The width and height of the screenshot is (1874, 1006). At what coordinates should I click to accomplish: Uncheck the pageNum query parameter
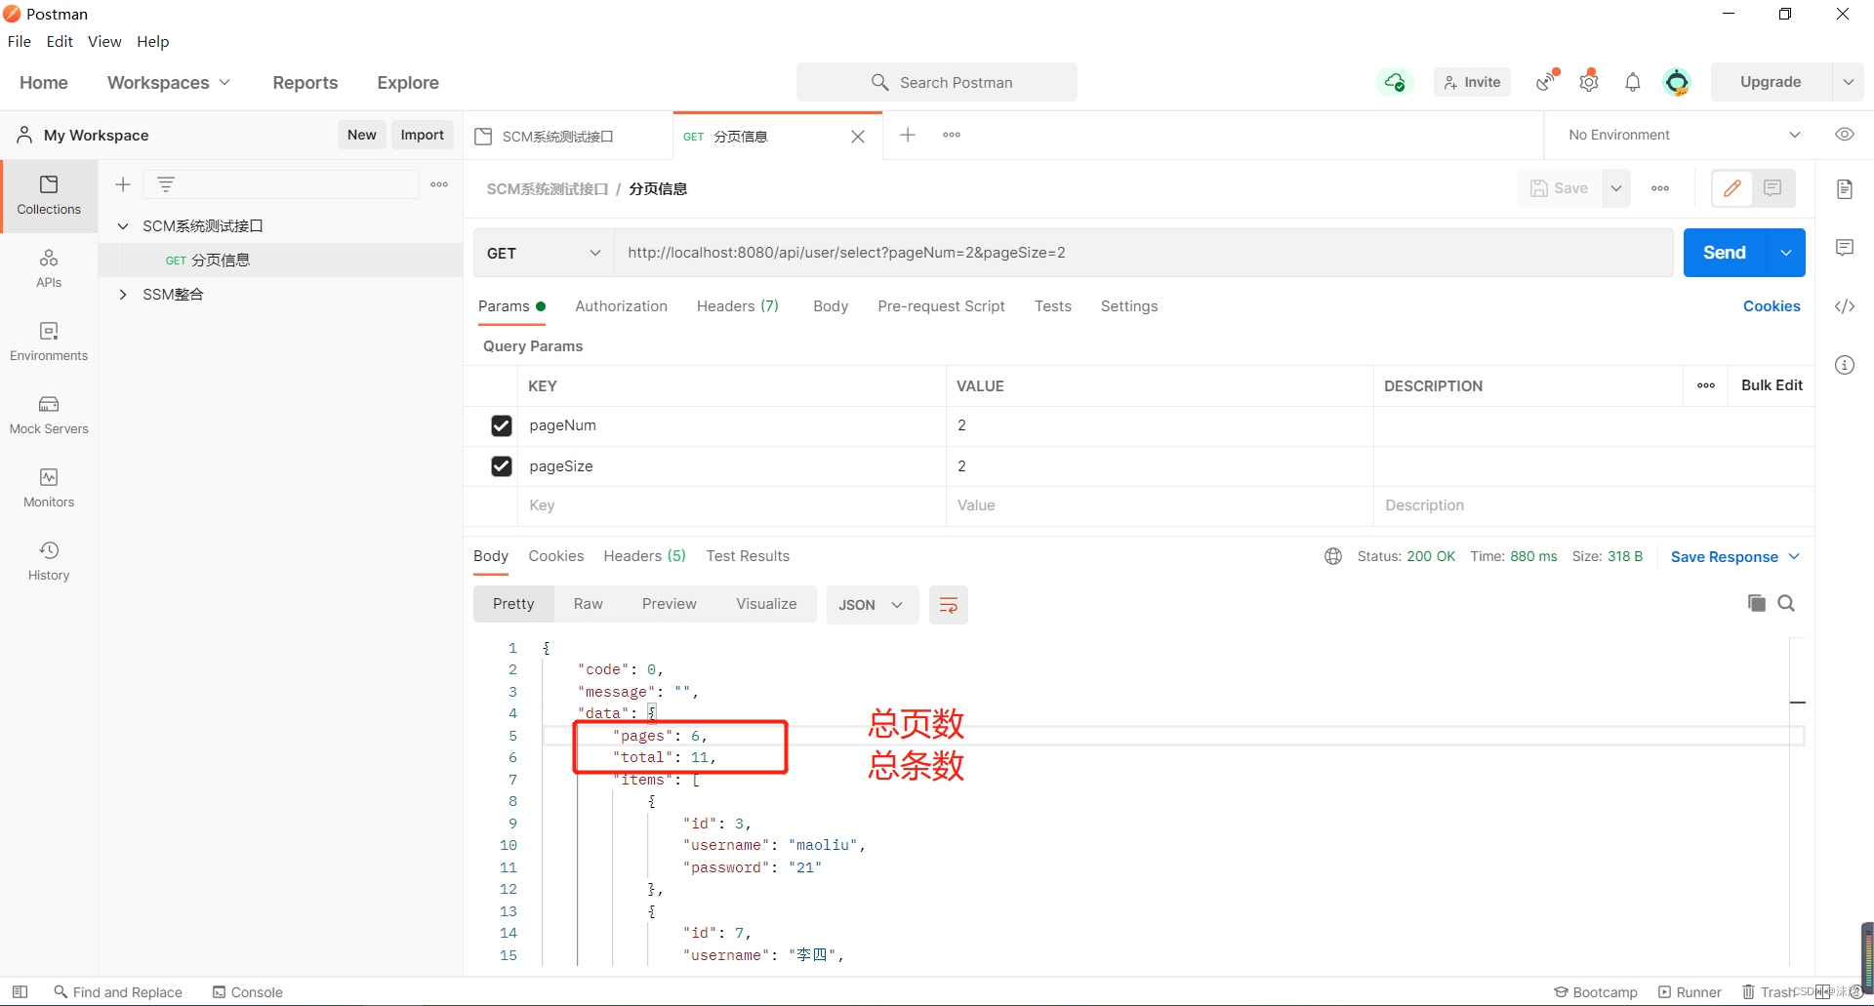point(501,425)
